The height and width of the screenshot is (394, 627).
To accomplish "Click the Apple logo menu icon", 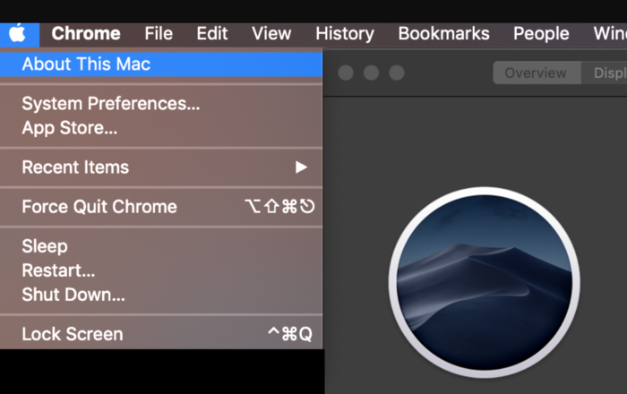I will click(x=18, y=33).
